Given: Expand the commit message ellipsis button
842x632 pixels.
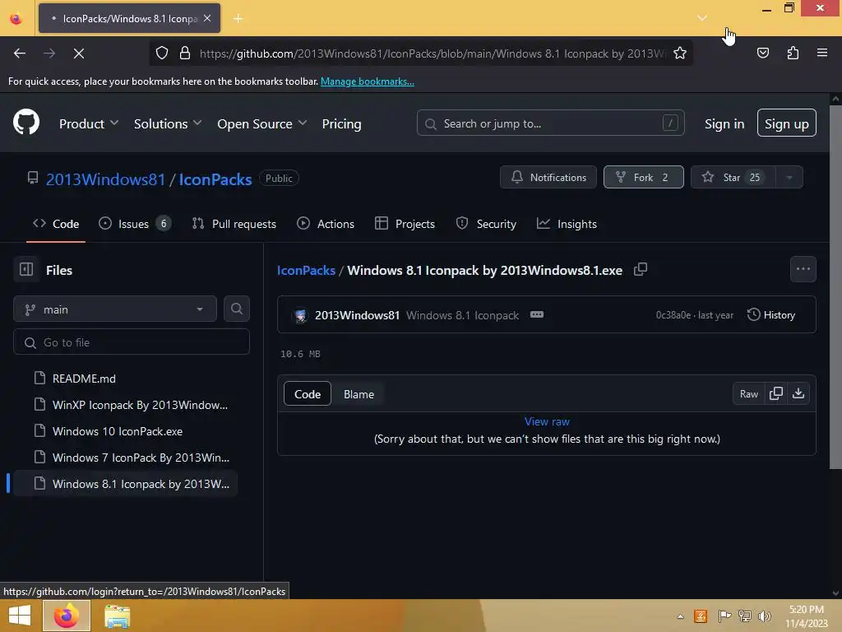Looking at the screenshot, I should [x=536, y=315].
